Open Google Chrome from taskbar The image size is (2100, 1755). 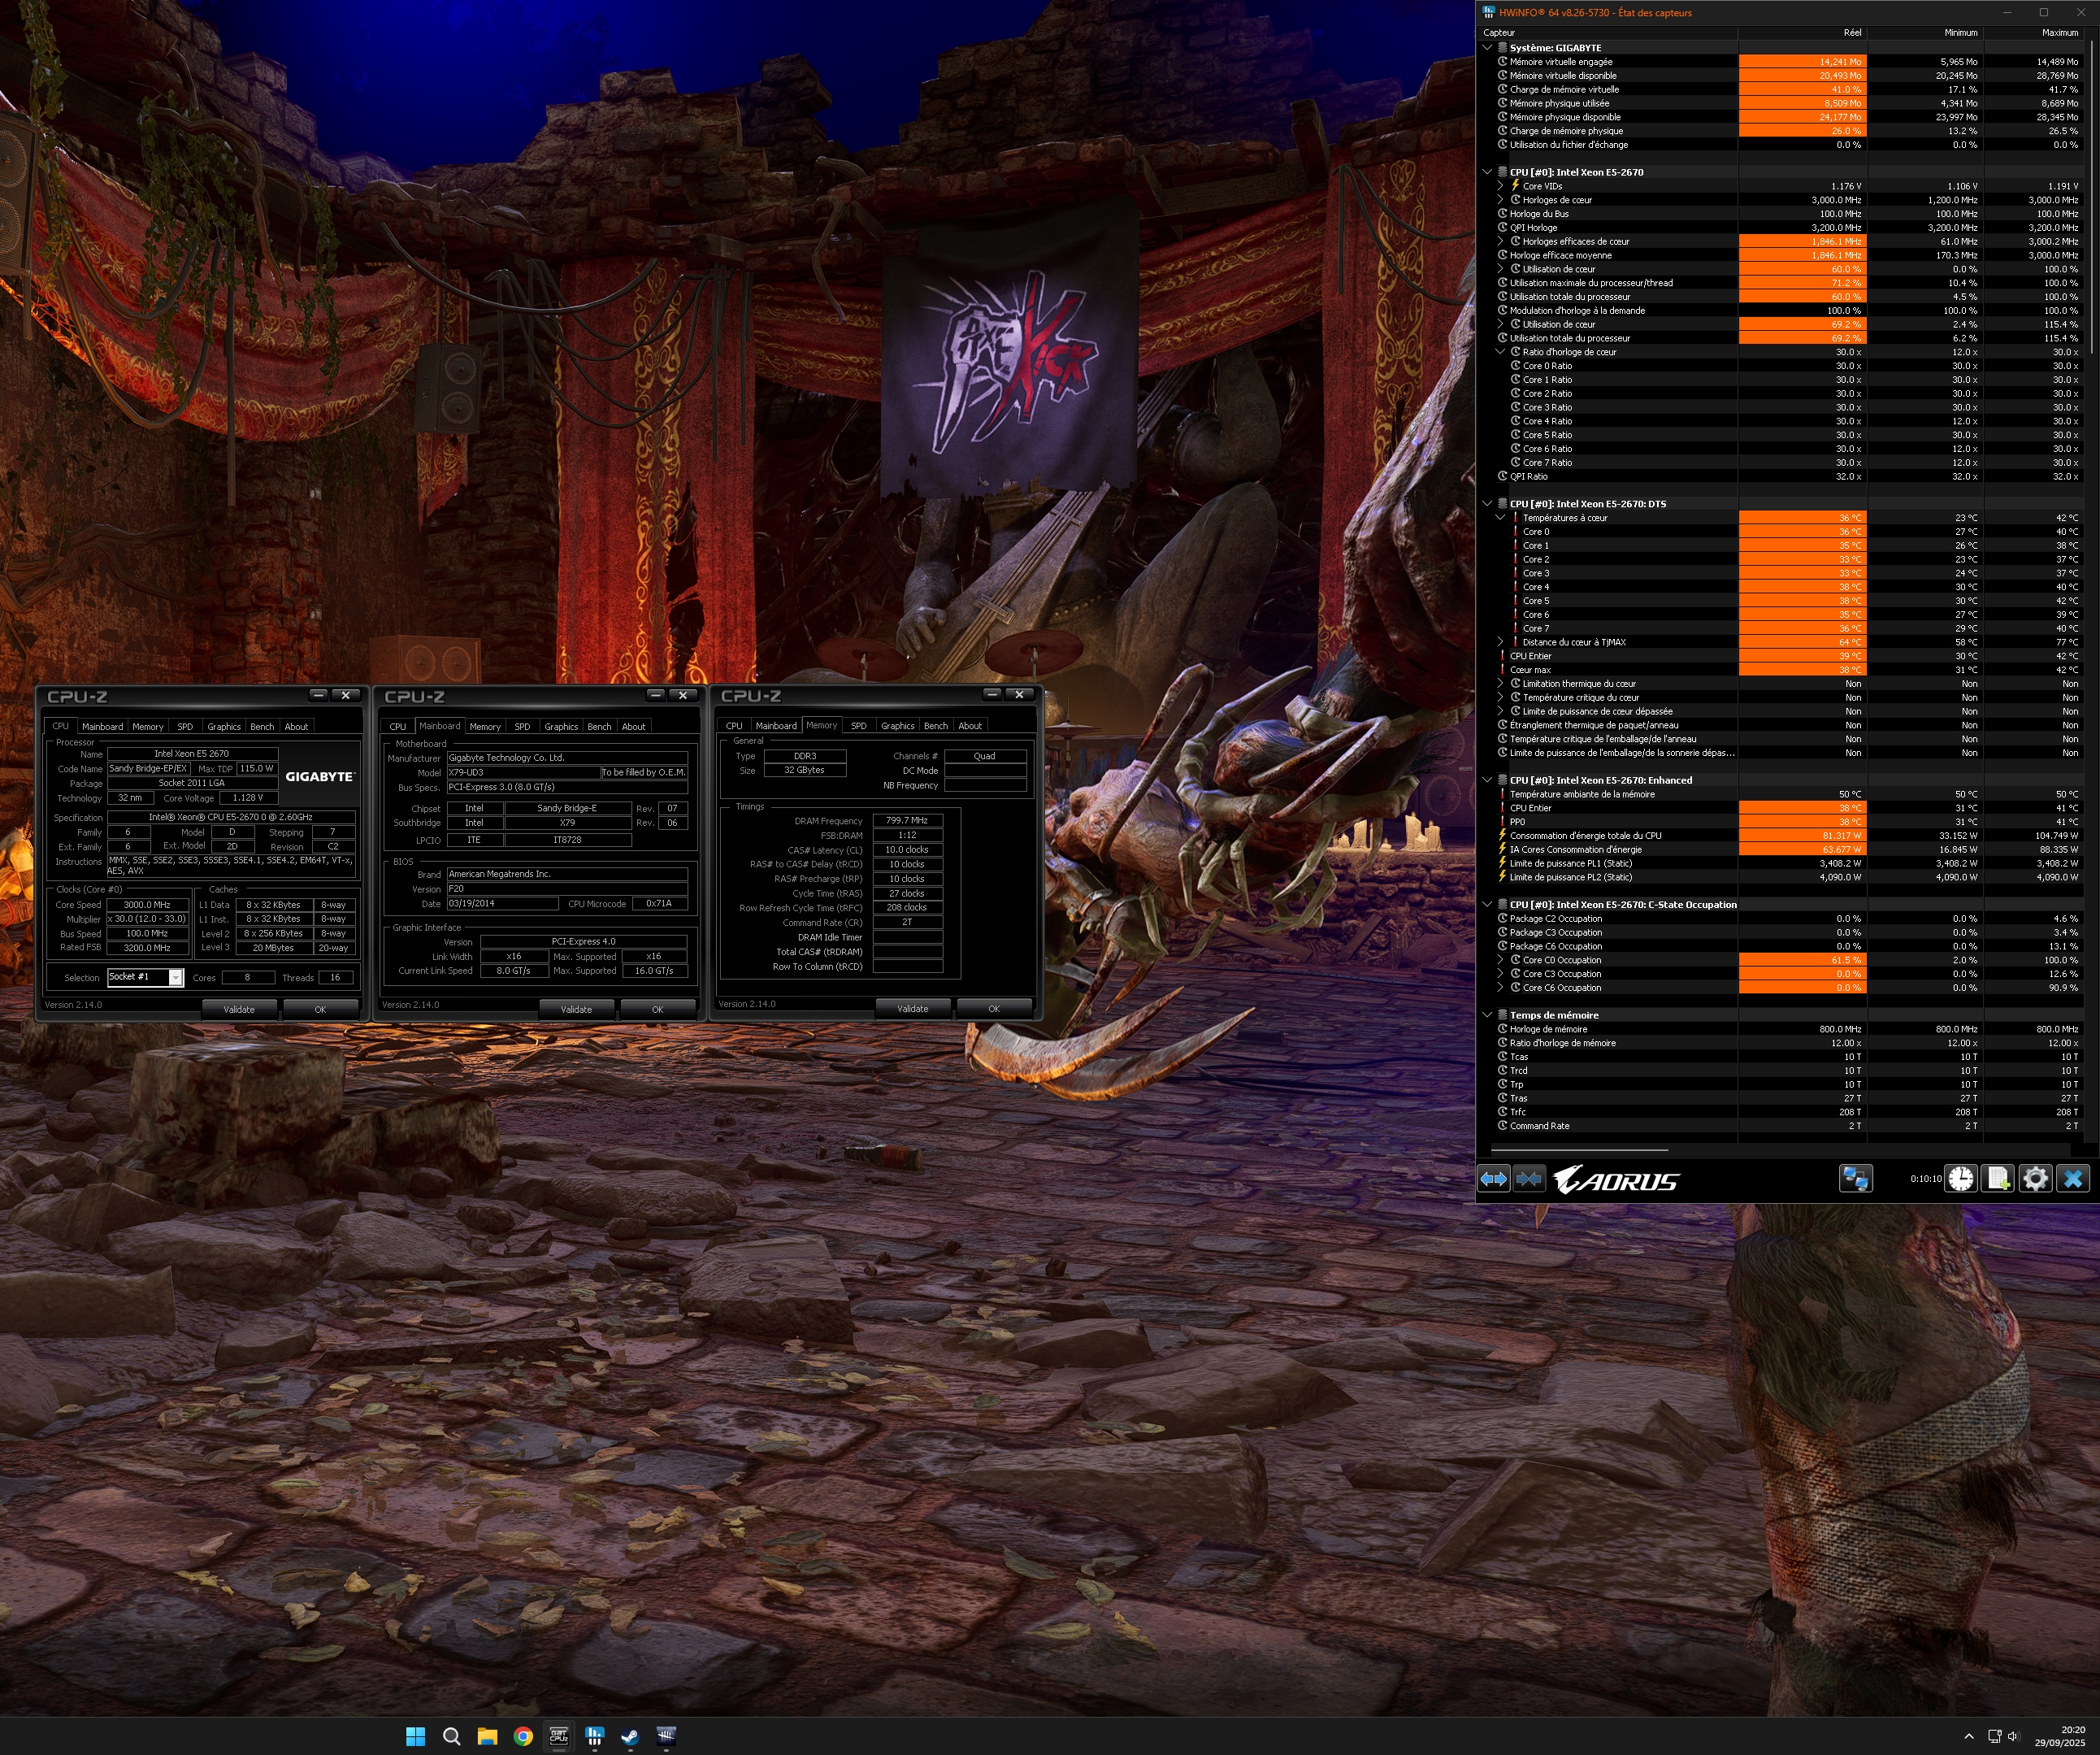[x=523, y=1736]
